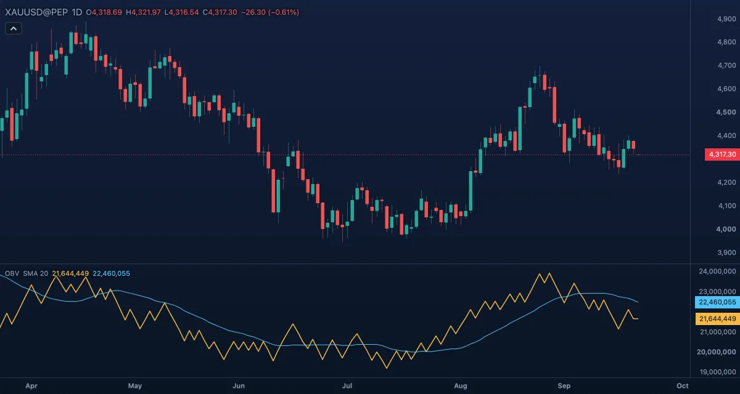Click the May label on the time axis

click(135, 386)
